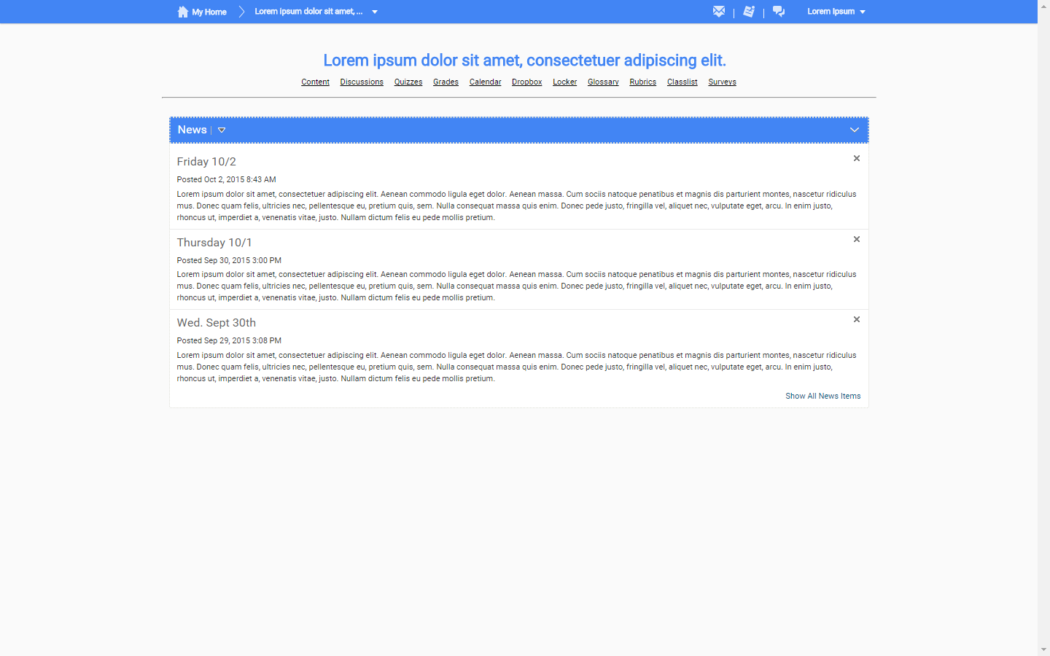Open the chat bubbles icon
Screen dimensions: 1050x656
click(x=779, y=11)
